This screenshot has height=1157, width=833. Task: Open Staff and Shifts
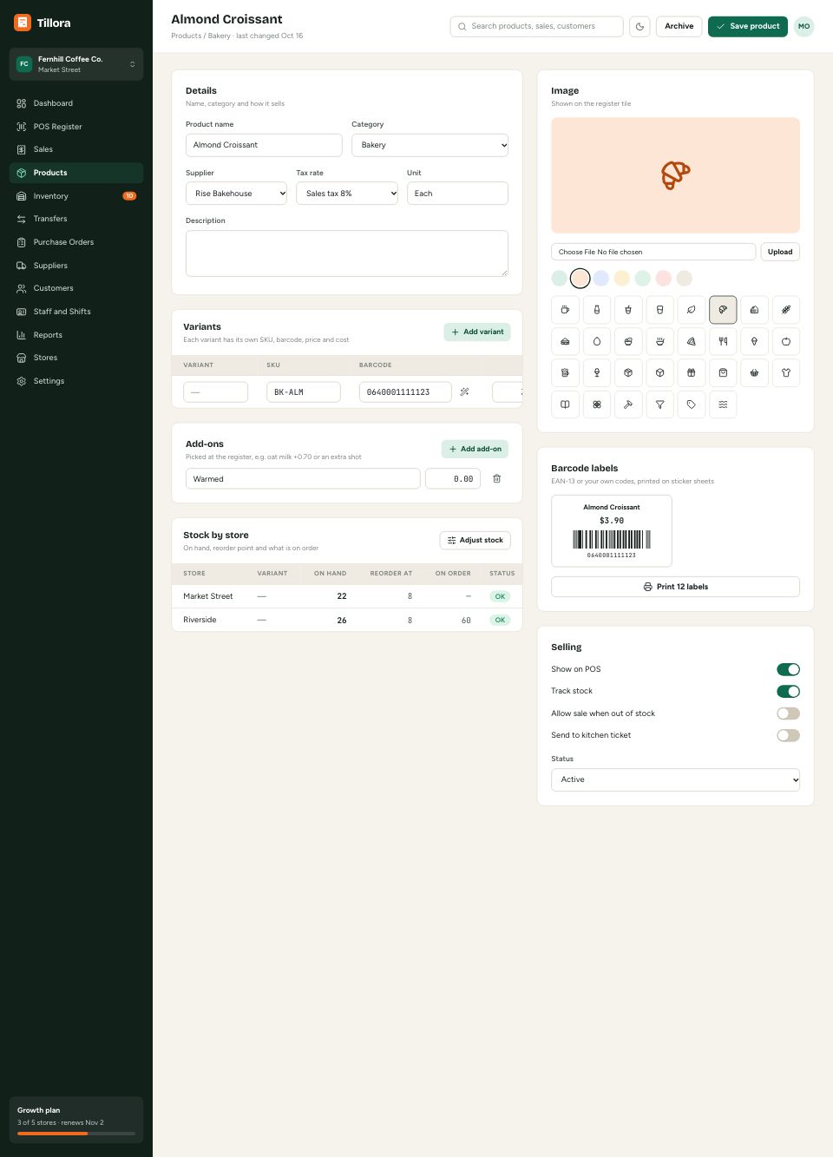pos(76,312)
